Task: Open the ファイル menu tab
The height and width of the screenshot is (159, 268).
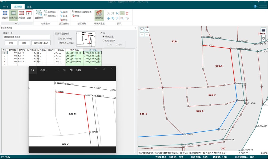Action: point(5,7)
